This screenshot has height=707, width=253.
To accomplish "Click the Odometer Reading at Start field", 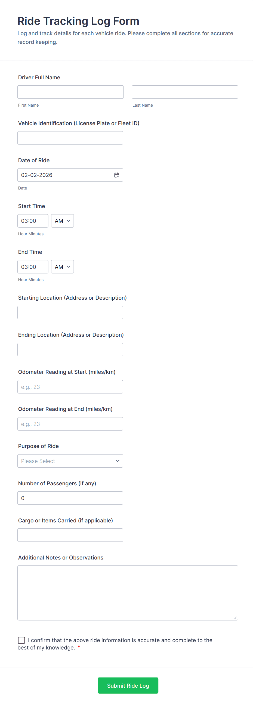I will (x=70, y=386).
